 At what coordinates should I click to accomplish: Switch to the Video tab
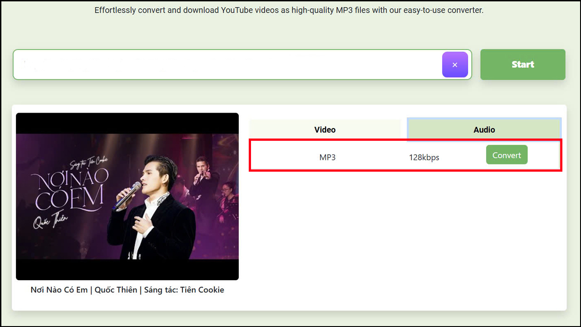325,129
